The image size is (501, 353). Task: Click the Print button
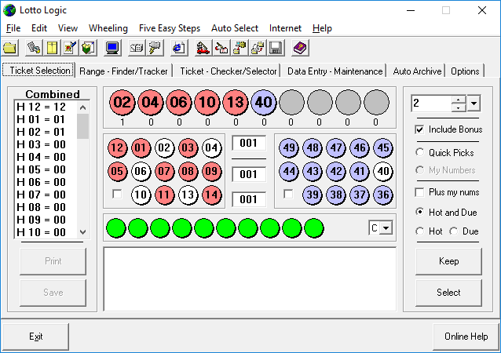[53, 261]
